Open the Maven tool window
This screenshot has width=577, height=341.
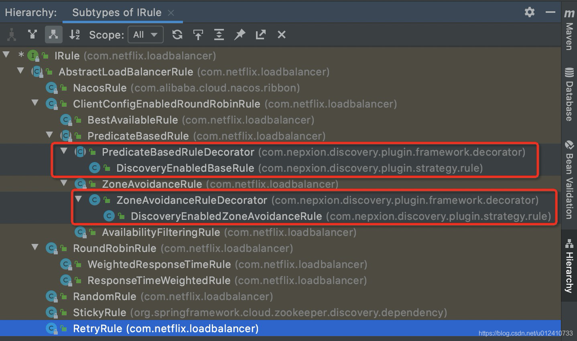pos(569,30)
